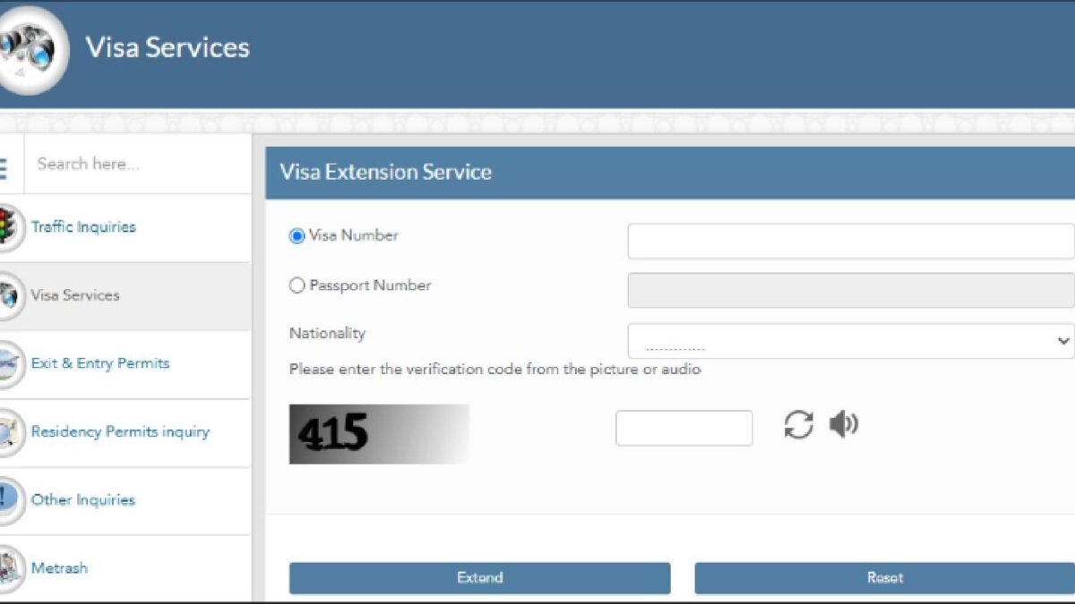Open the hamburger menu icon
The image size is (1075, 604).
click(3, 167)
